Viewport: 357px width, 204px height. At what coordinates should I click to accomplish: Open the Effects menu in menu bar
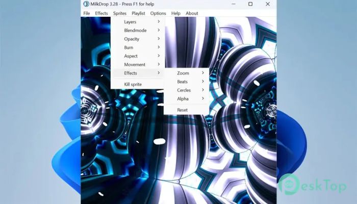coord(101,13)
